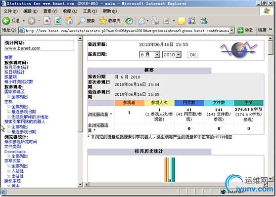
Task: Open Back button history dropdown arrow
Action: (x=24, y=21)
